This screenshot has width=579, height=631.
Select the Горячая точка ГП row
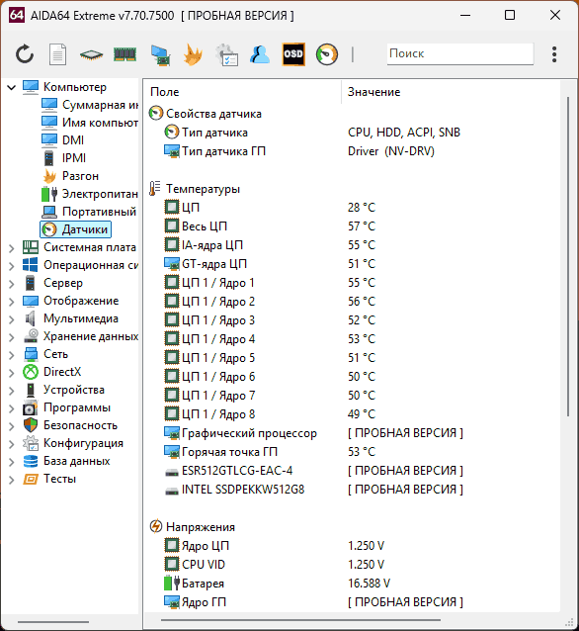(354, 452)
